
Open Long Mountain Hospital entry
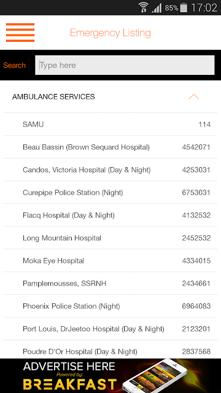point(110,238)
